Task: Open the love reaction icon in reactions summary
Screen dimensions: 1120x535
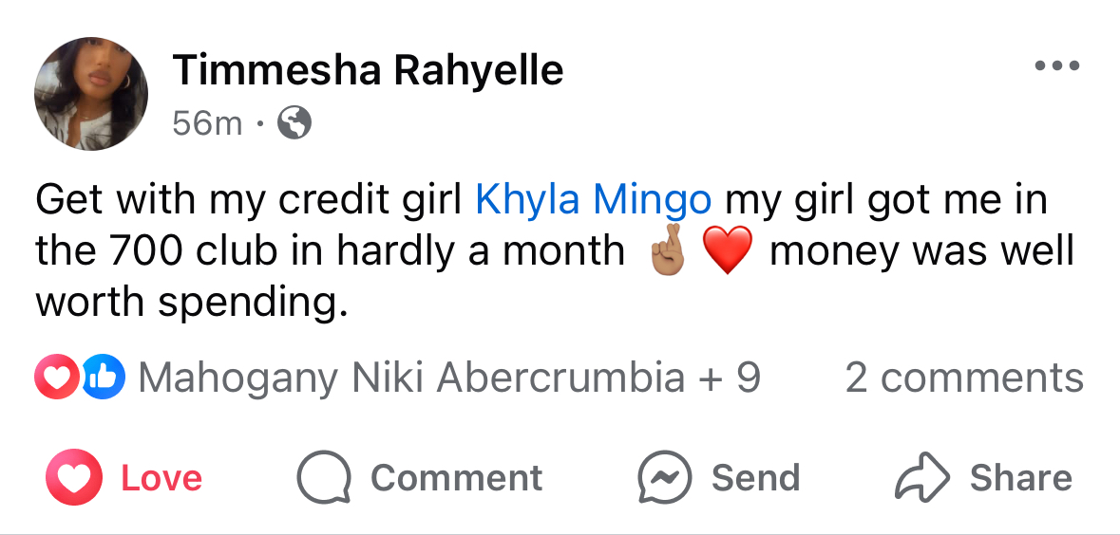Action: 56,377
